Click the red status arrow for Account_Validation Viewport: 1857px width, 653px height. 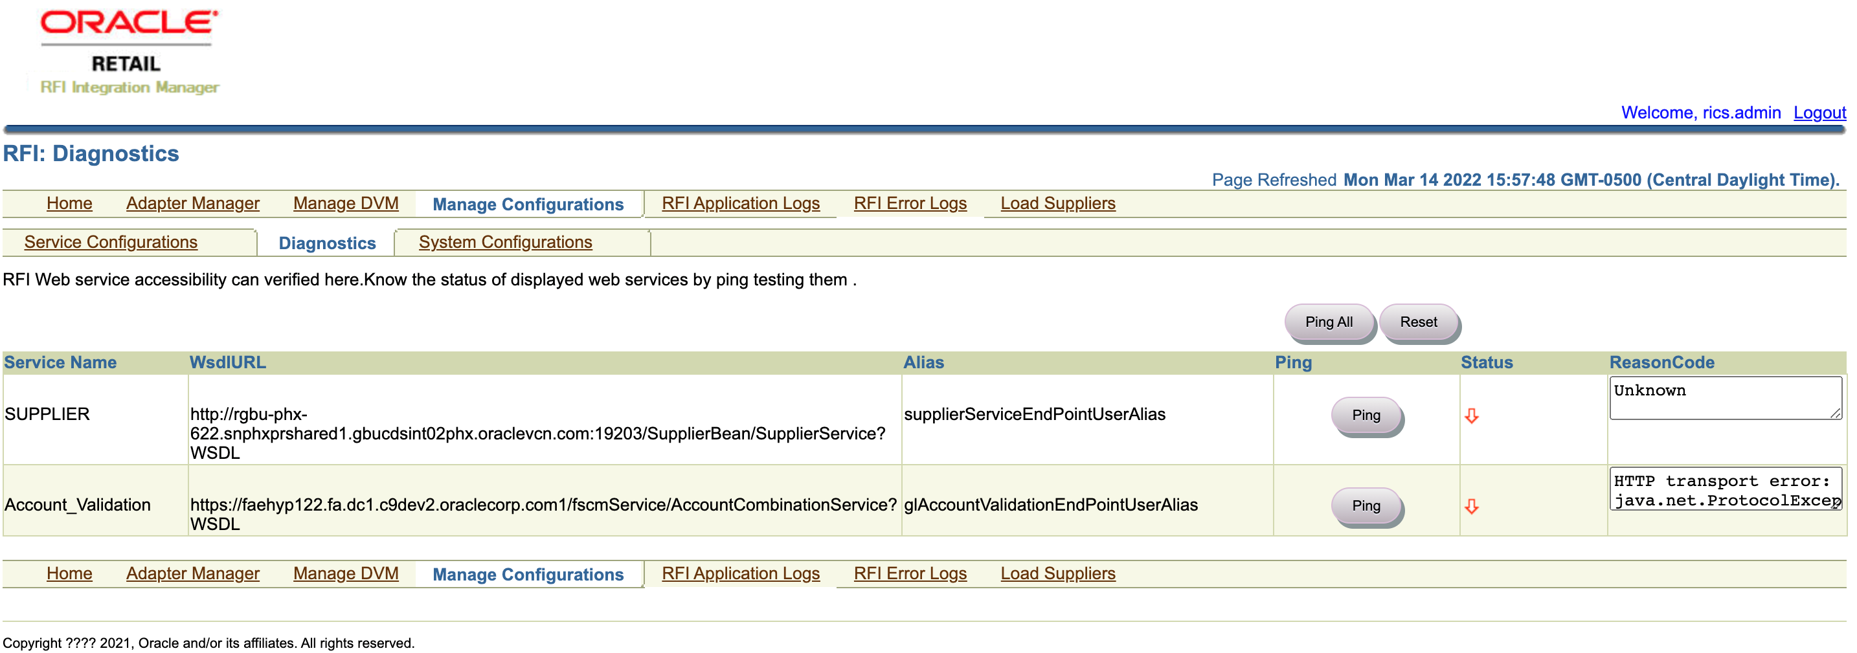tap(1471, 505)
